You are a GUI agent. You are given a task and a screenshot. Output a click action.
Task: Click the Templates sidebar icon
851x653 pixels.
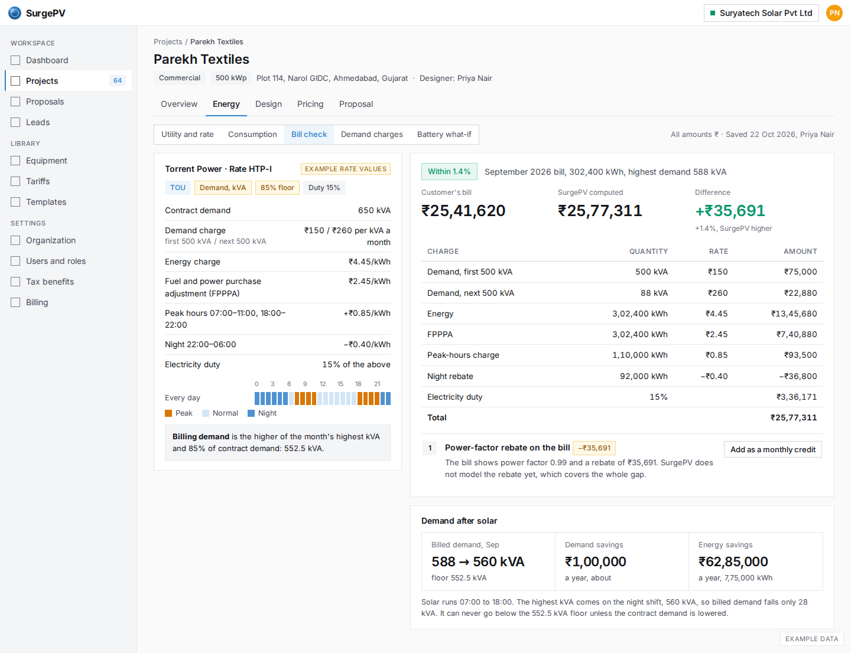coord(15,202)
